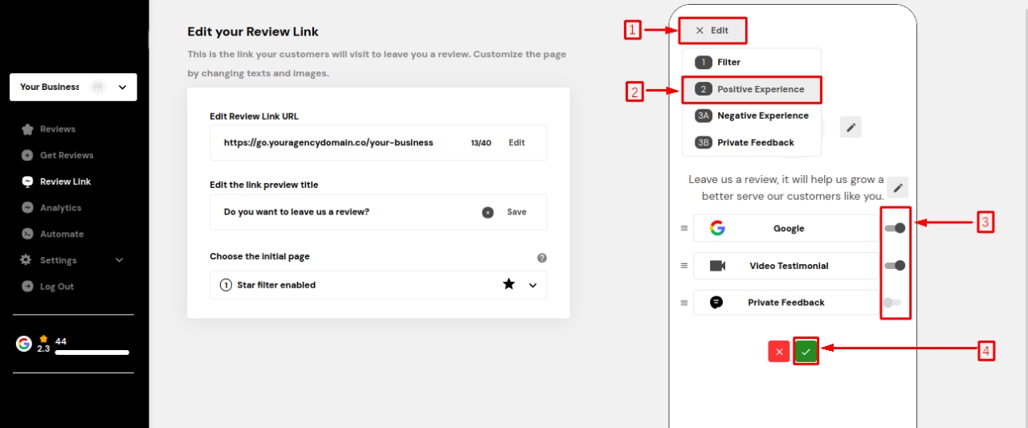Click the pencil edit icon near Negative Experience
Image resolution: width=1028 pixels, height=428 pixels.
tap(851, 127)
